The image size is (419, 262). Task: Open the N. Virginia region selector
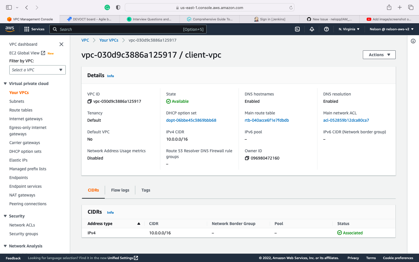pos(349,29)
